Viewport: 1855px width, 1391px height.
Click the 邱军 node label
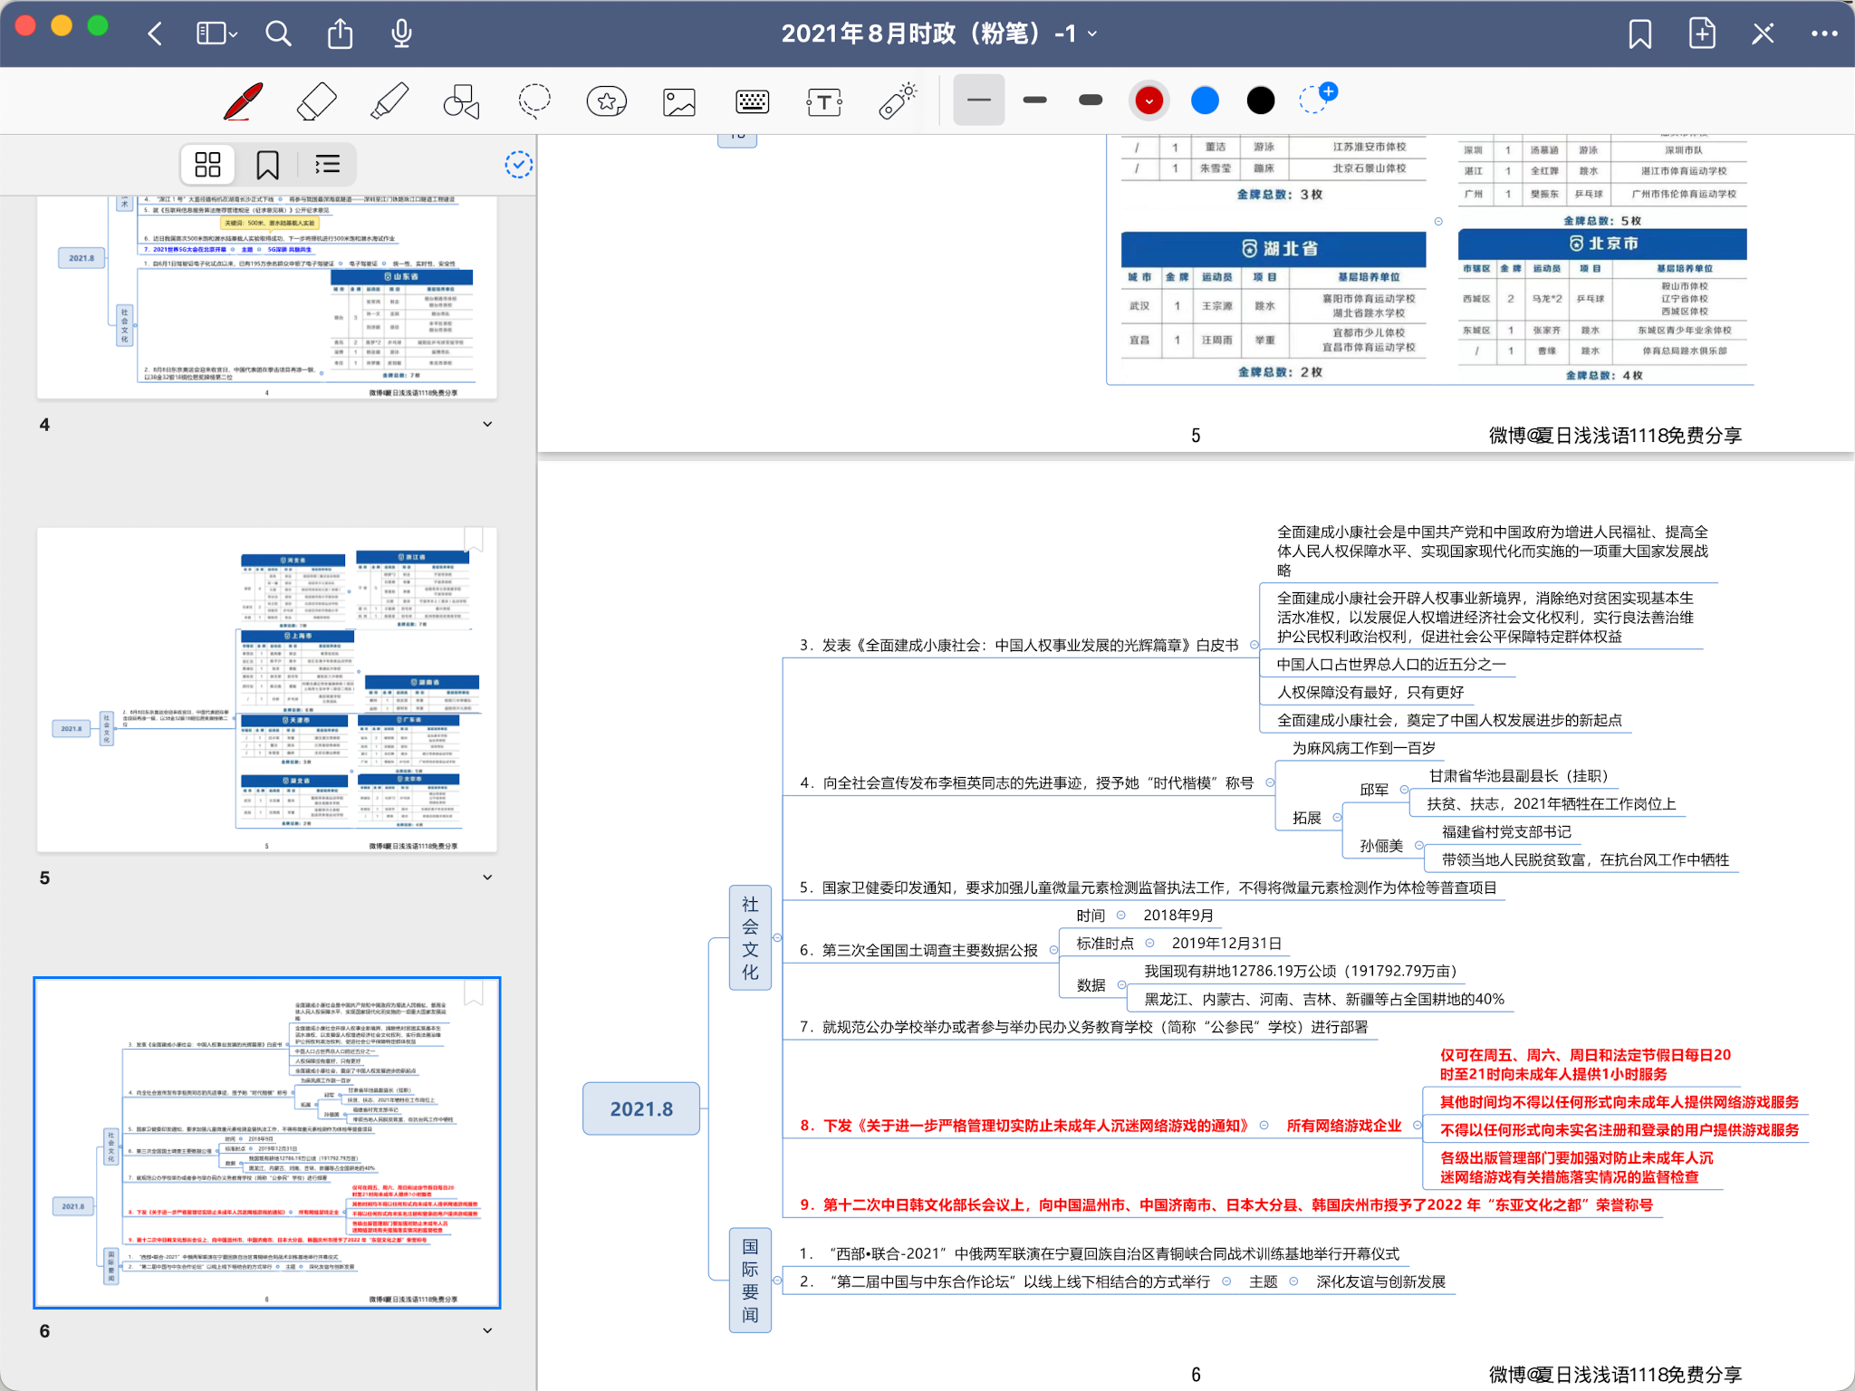click(x=1374, y=790)
